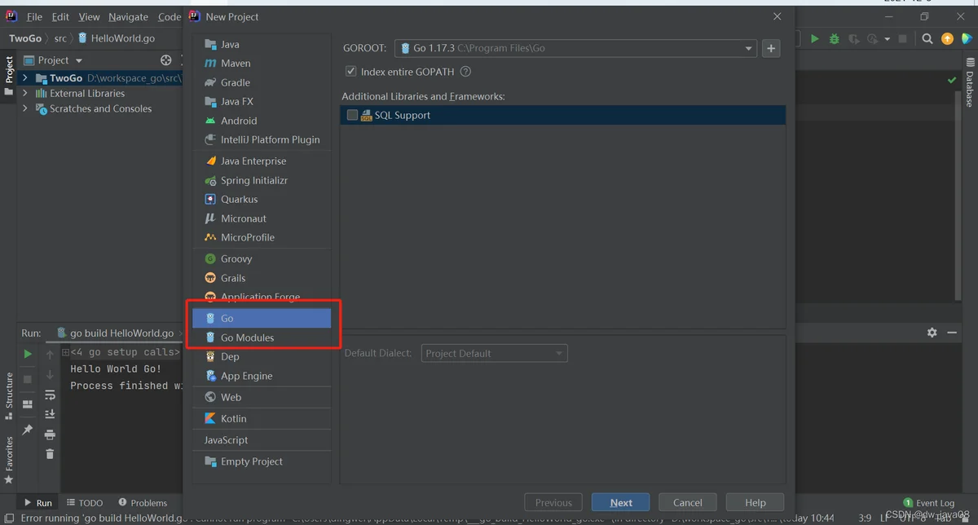Image resolution: width=978 pixels, height=525 pixels.
Task: Click the Next button
Action: coord(620,502)
